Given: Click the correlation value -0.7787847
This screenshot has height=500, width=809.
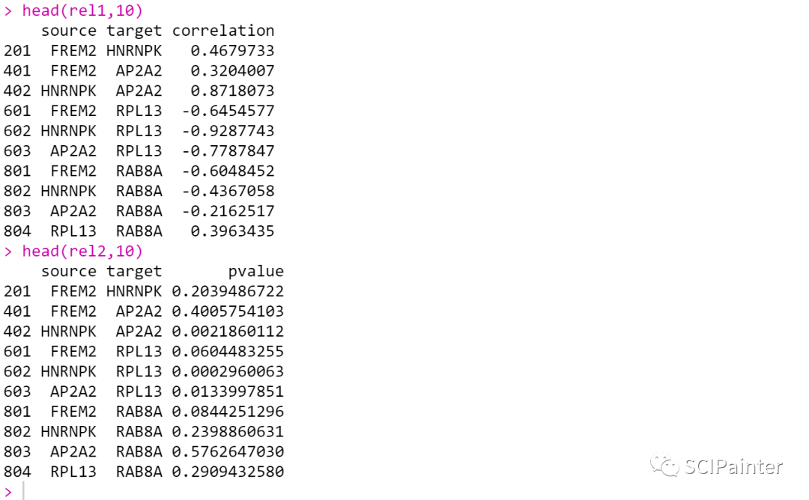Looking at the screenshot, I should click(x=228, y=151).
